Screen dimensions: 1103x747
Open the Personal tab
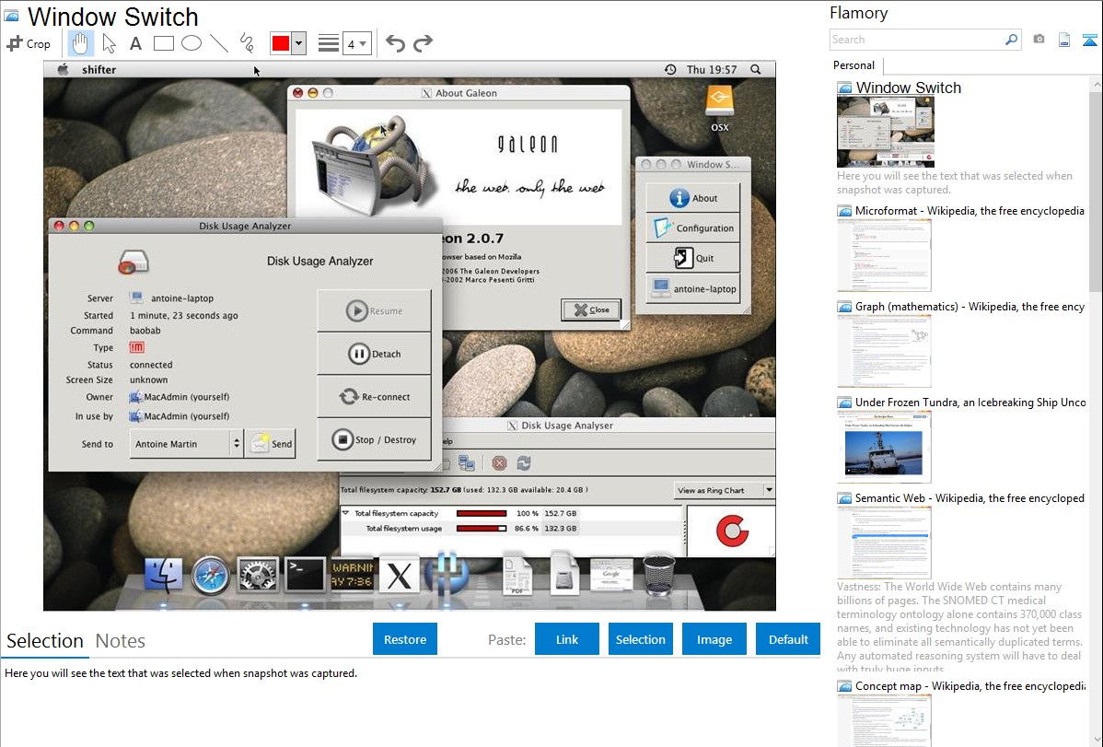click(x=854, y=64)
